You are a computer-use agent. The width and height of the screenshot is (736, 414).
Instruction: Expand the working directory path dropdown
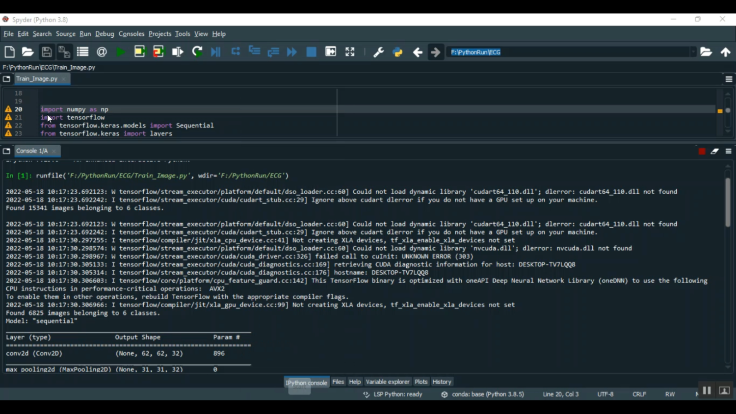point(693,52)
